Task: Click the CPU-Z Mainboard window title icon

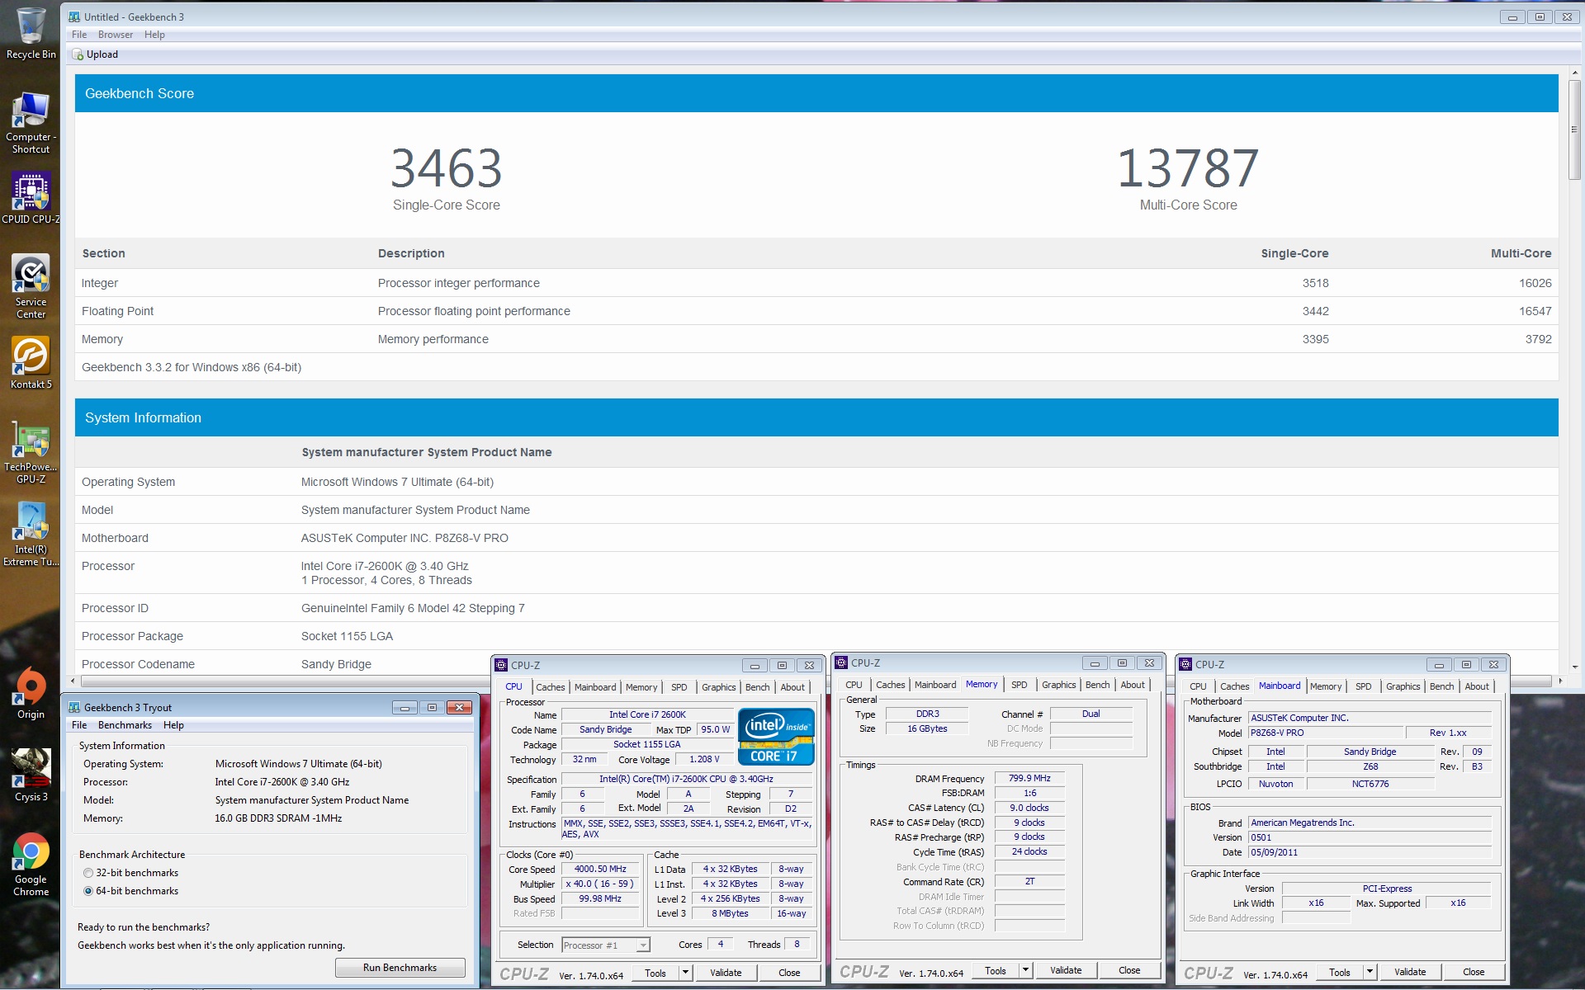Action: pos(1185,664)
